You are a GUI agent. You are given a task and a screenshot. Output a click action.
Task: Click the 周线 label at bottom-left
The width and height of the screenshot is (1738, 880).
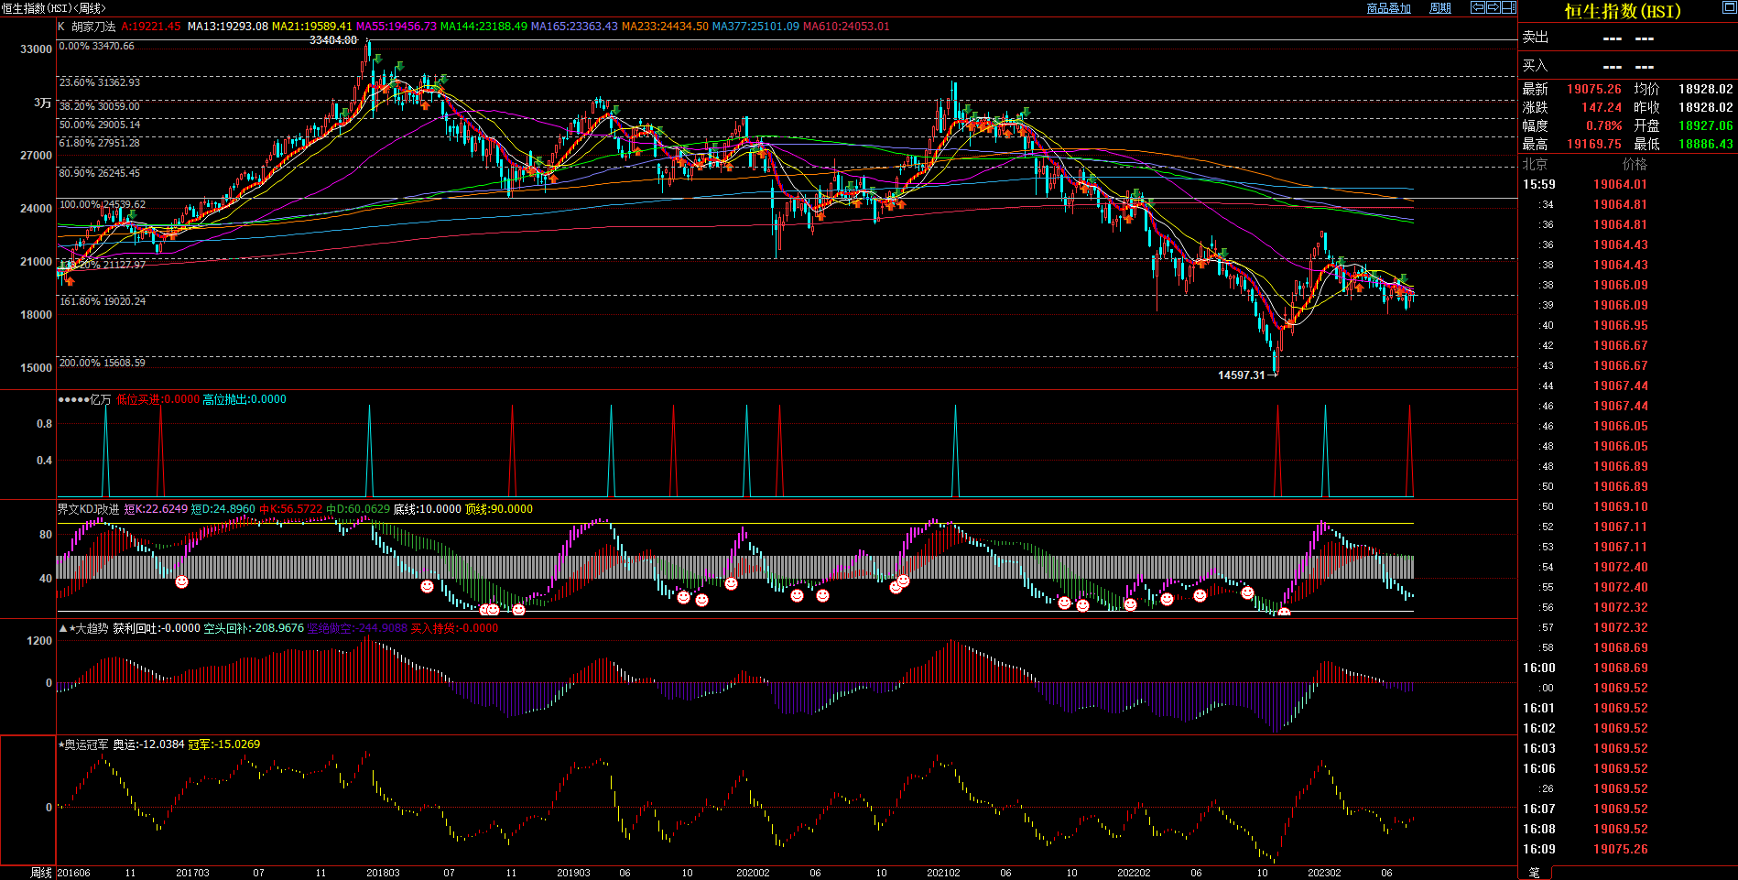tap(40, 873)
